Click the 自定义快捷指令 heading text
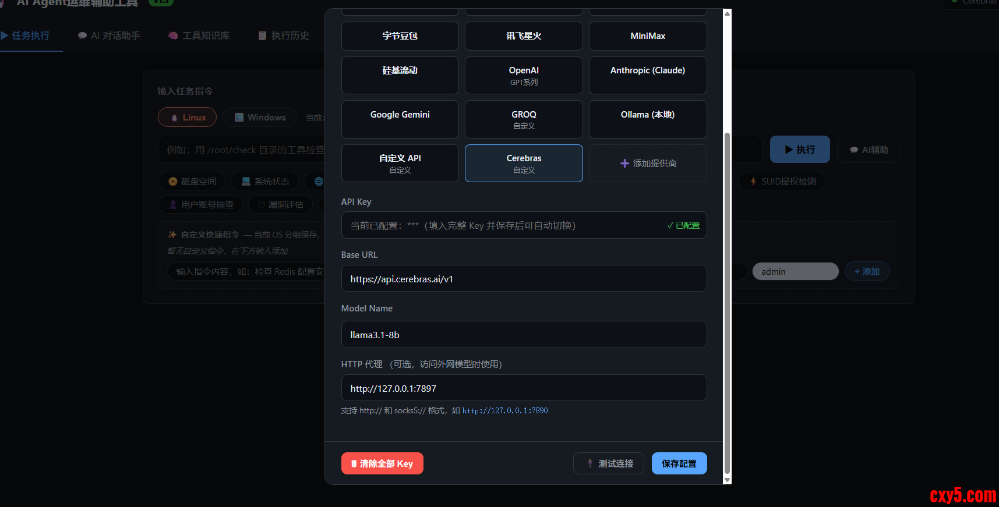999x507 pixels. pos(210,235)
